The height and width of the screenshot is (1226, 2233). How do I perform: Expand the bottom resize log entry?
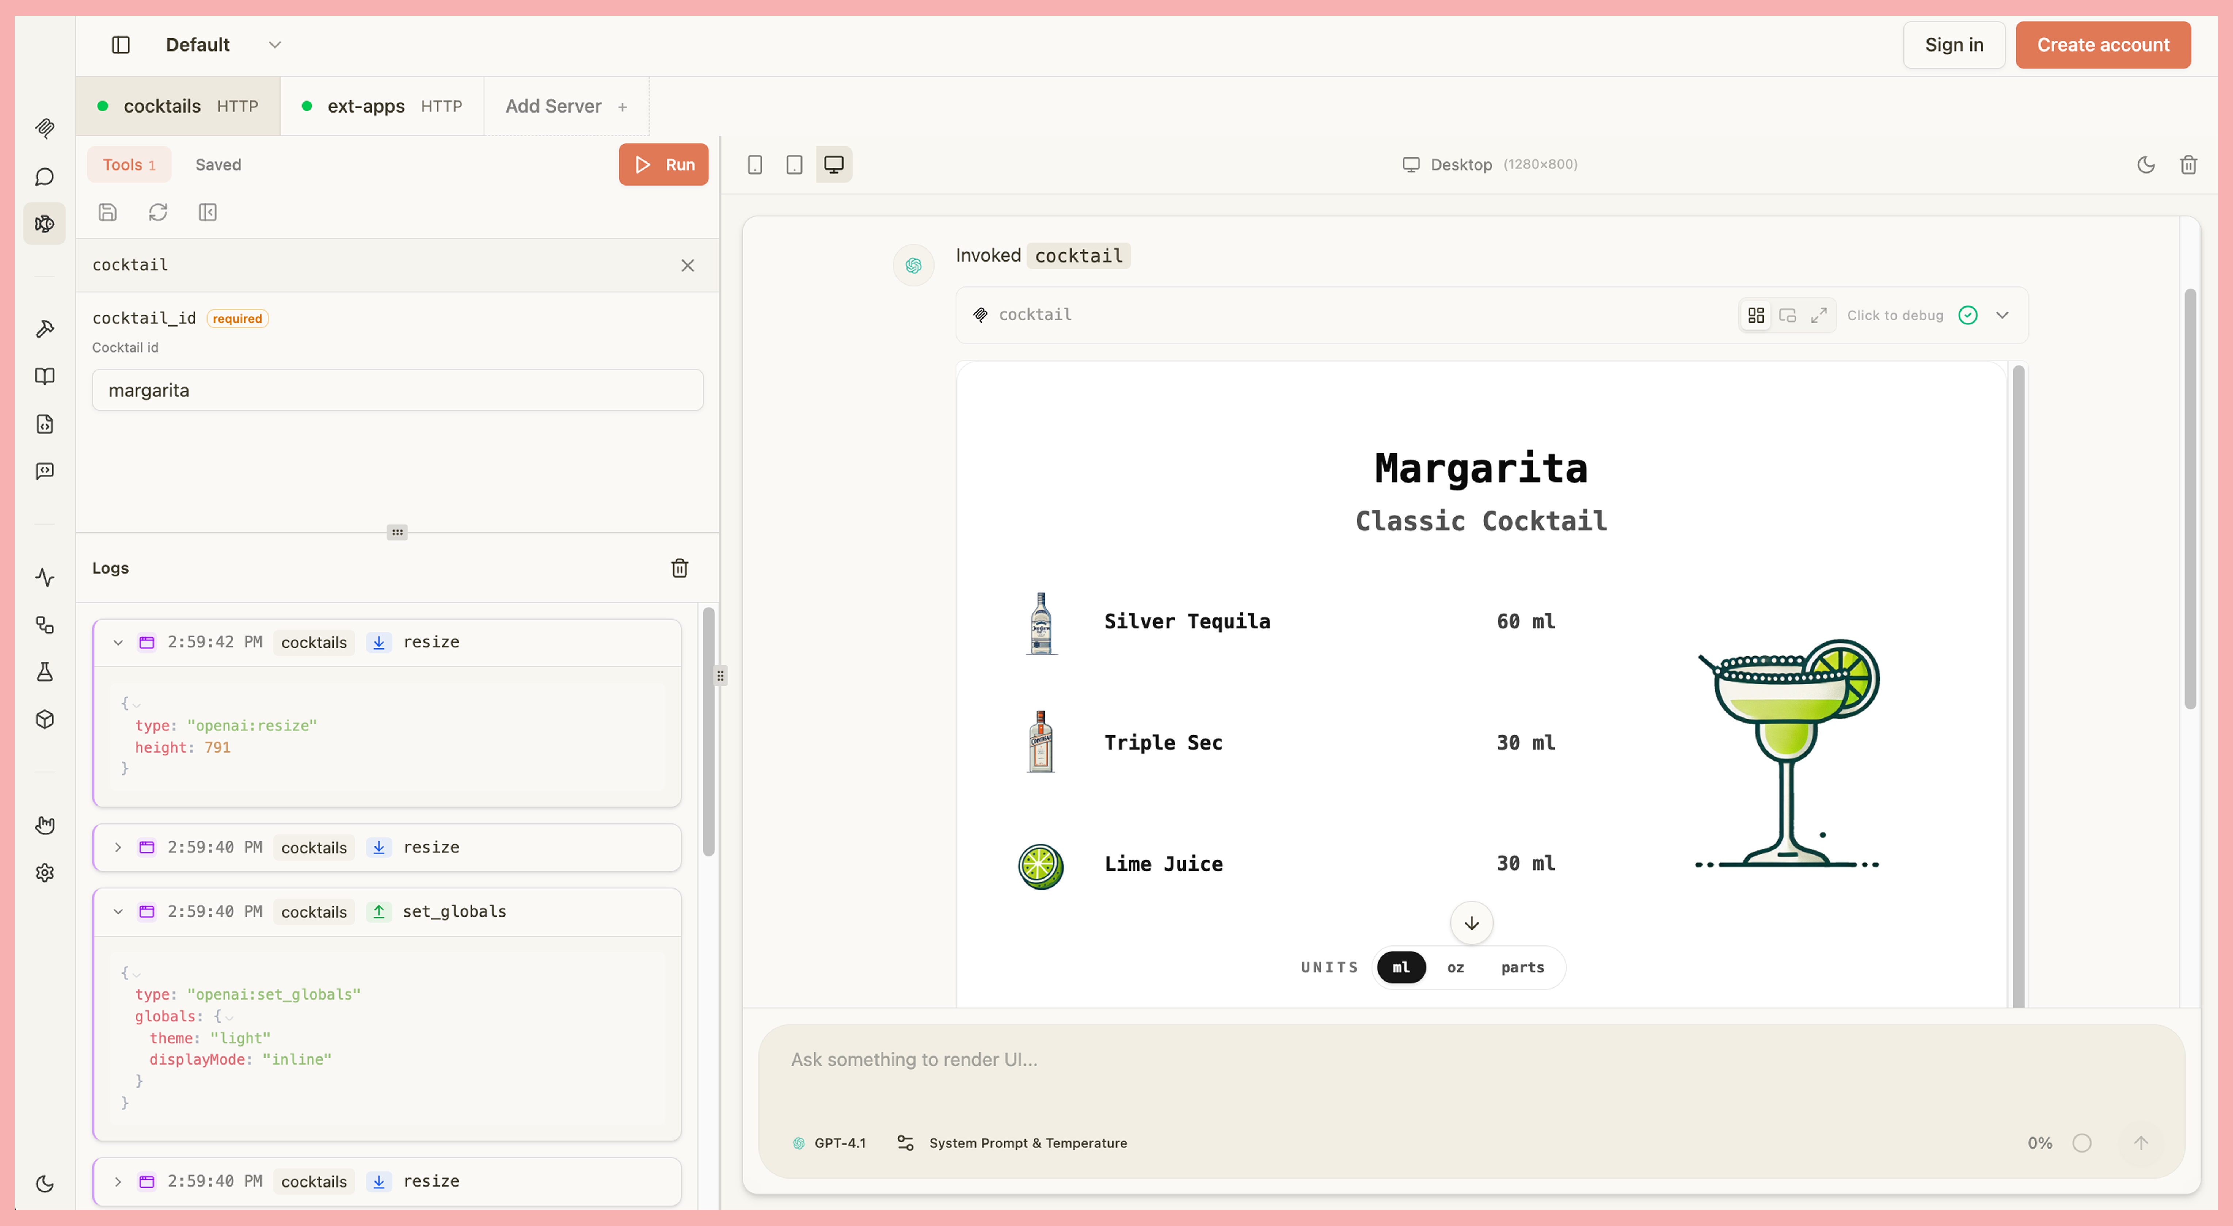coord(118,1182)
